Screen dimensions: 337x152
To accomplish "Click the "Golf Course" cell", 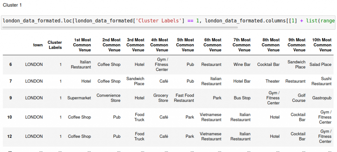I will click(298, 98).
